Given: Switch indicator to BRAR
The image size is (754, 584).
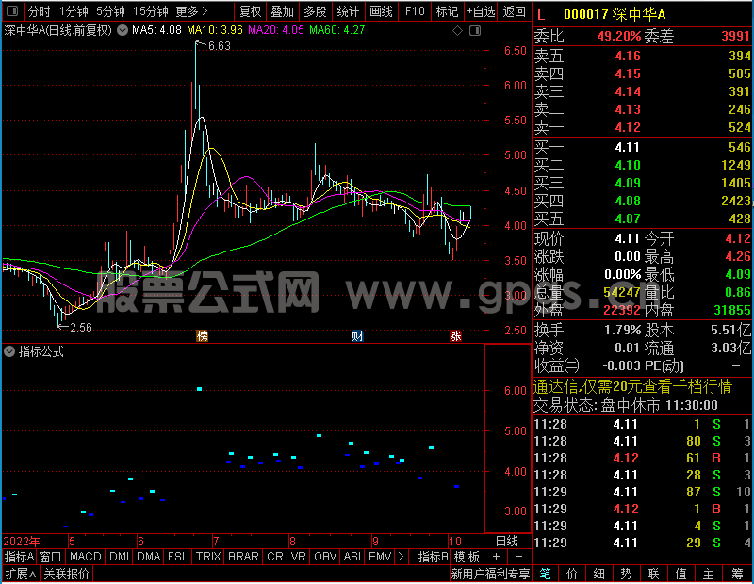Looking at the screenshot, I should tap(243, 557).
